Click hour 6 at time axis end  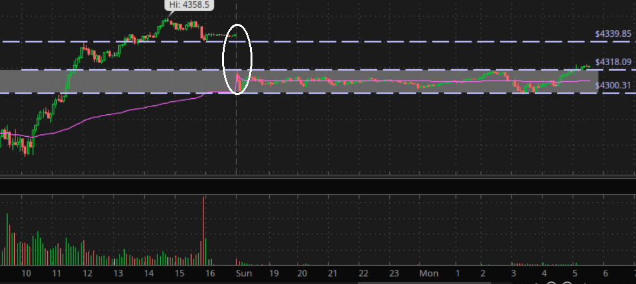click(605, 273)
